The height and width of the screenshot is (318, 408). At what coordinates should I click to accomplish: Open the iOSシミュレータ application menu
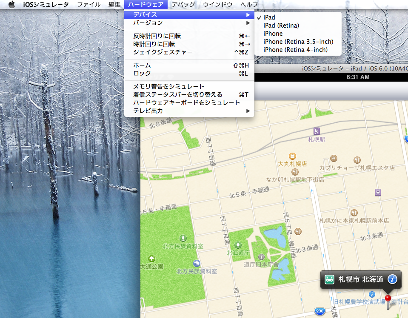(x=46, y=4)
